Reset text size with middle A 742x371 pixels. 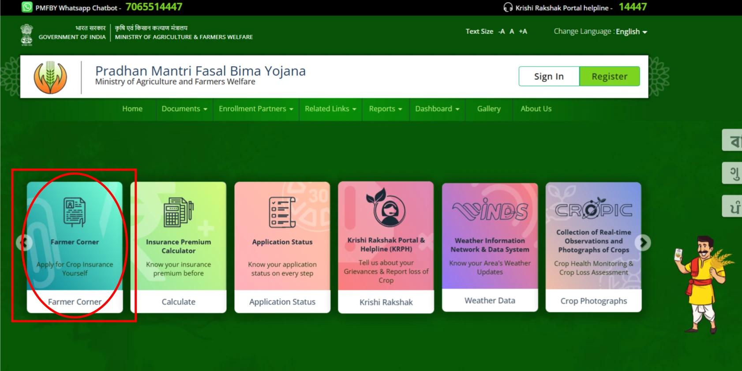click(x=512, y=31)
